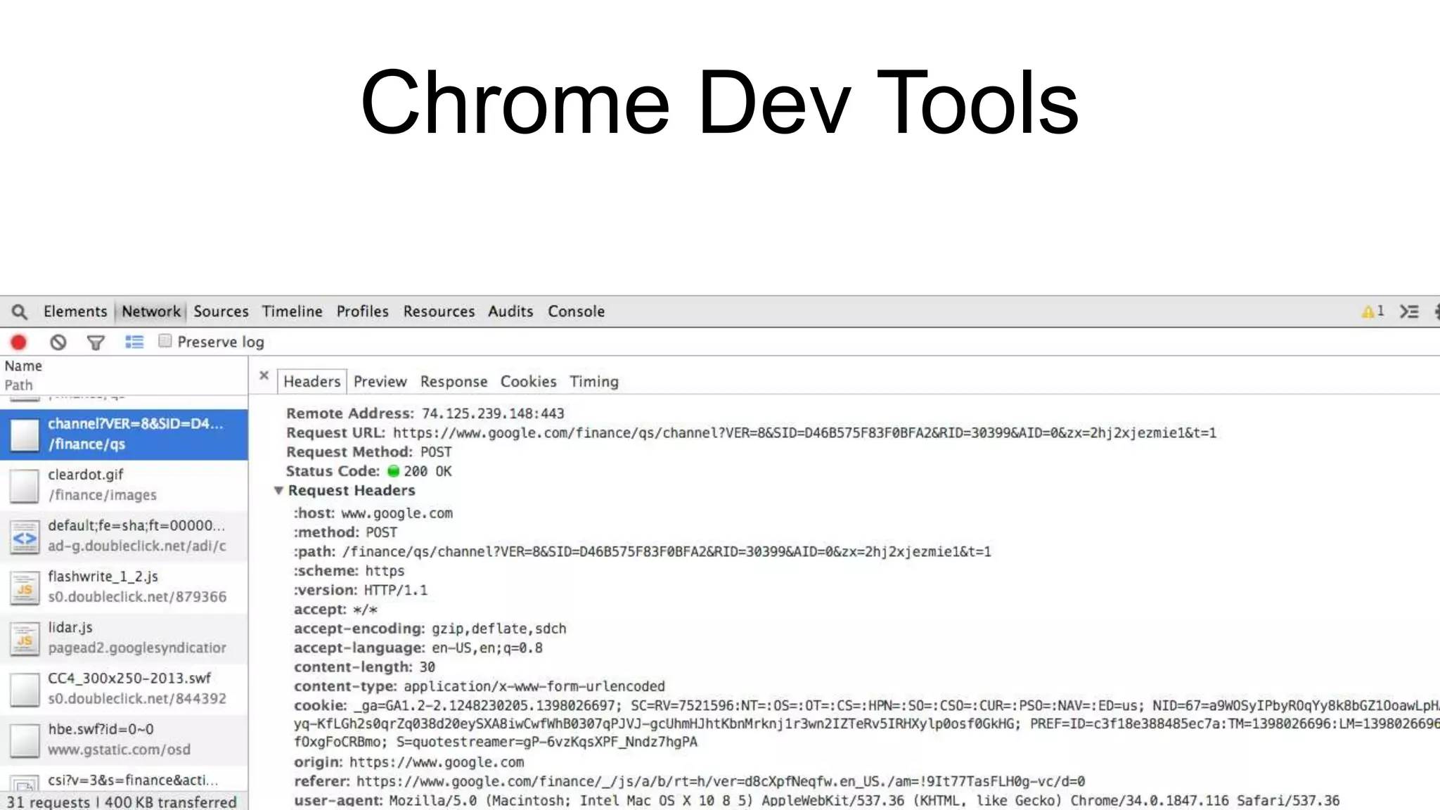Toggle large request rows list icon
Image resolution: width=1440 pixels, height=810 pixels.
[x=134, y=342]
